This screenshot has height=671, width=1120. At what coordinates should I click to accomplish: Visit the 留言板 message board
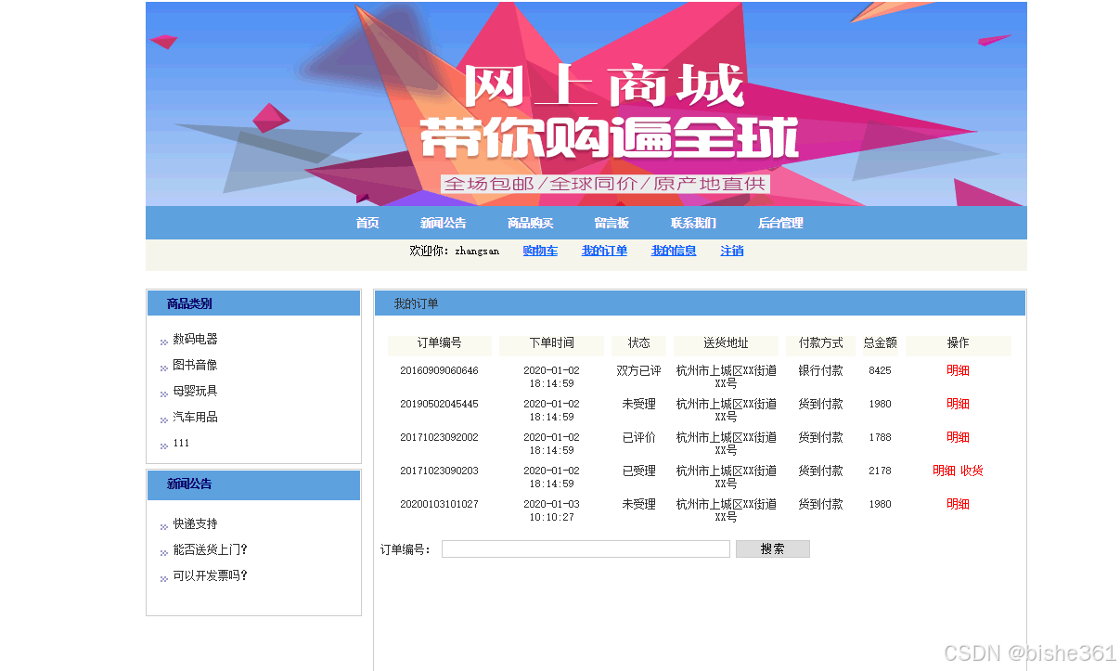[x=611, y=223]
